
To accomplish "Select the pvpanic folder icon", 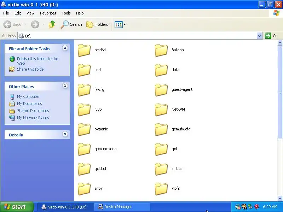I will 84,130.
